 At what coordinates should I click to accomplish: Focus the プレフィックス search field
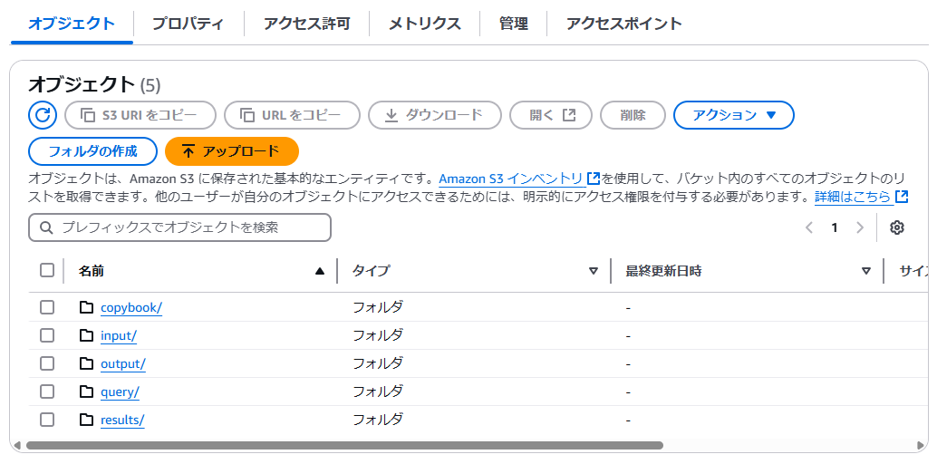[179, 227]
